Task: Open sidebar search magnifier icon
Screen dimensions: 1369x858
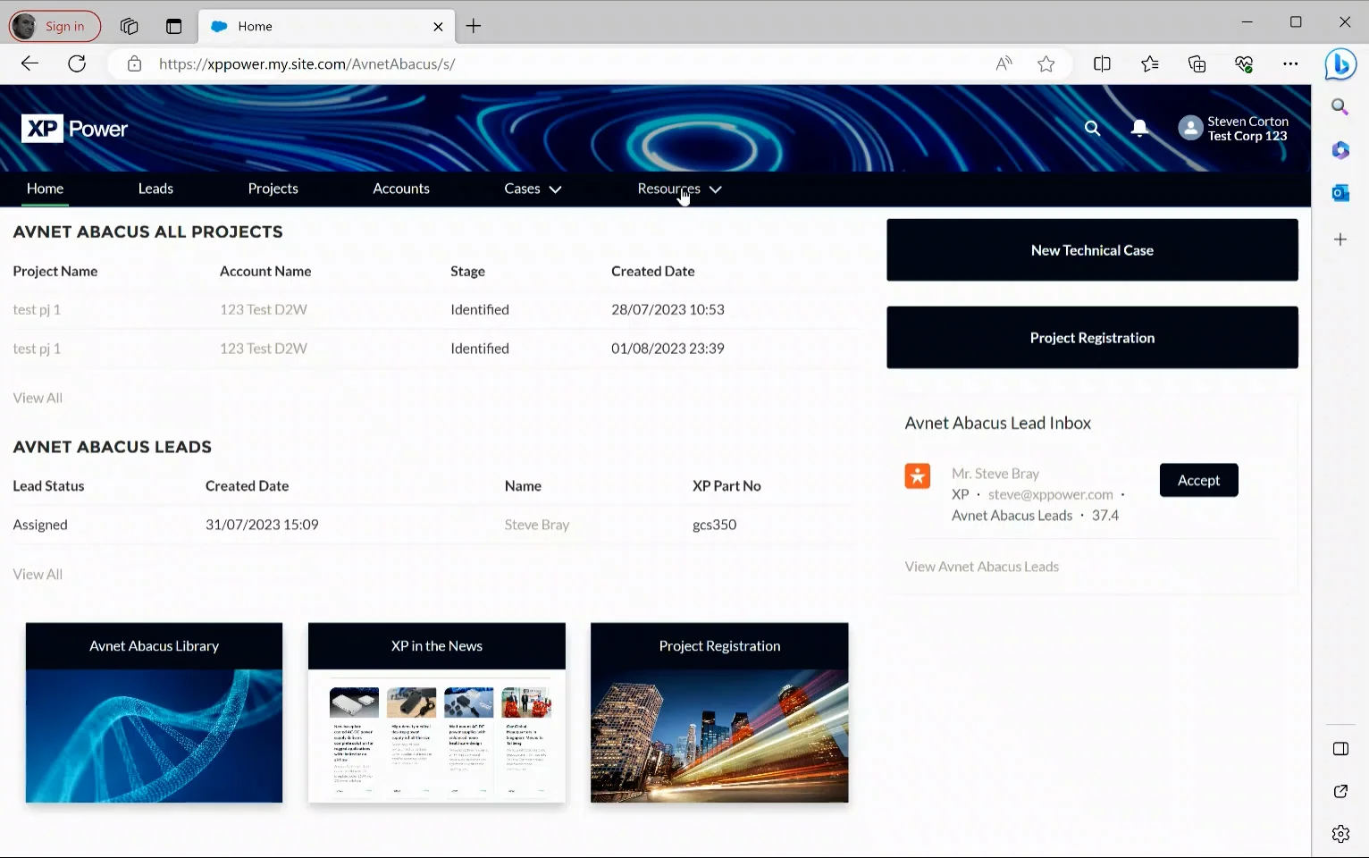Action: [x=1340, y=107]
